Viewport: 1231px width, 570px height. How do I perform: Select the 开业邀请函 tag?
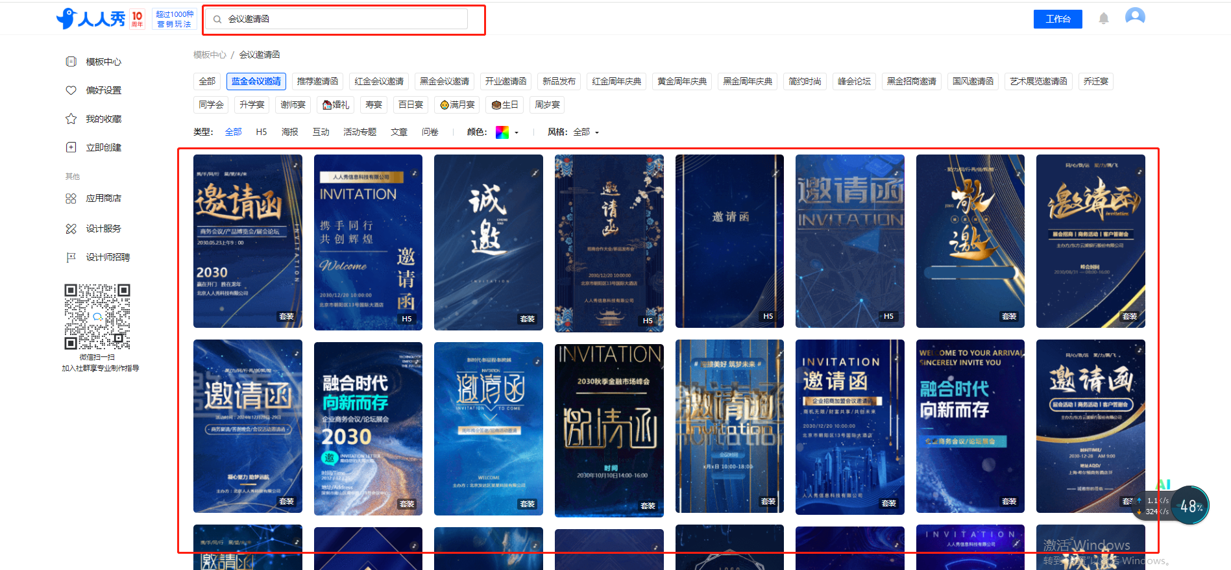(506, 81)
